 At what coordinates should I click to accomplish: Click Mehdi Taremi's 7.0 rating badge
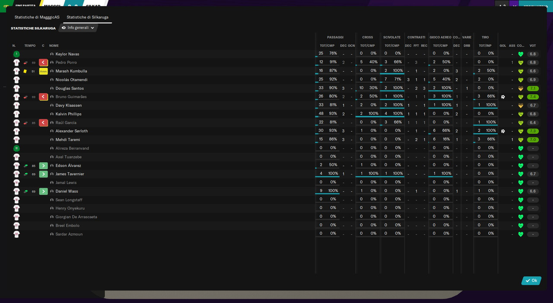tap(533, 140)
